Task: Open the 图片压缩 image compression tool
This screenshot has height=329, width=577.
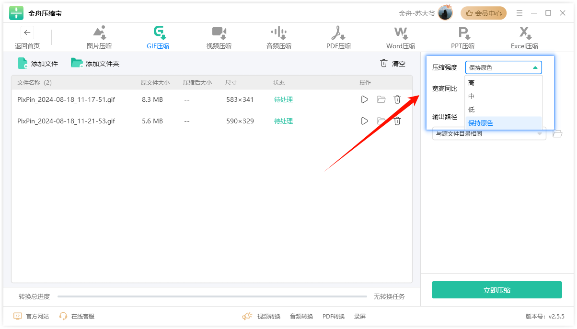Action: click(99, 37)
